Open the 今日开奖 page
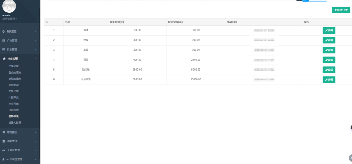 13,98
